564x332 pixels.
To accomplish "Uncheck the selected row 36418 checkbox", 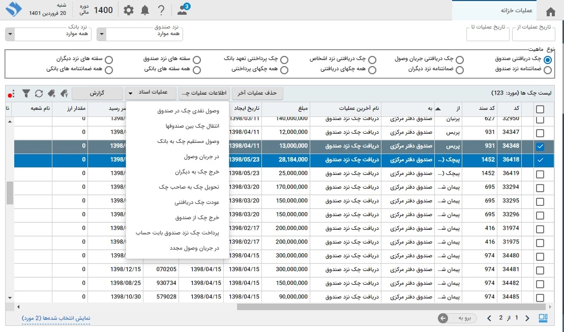I will click(540, 160).
